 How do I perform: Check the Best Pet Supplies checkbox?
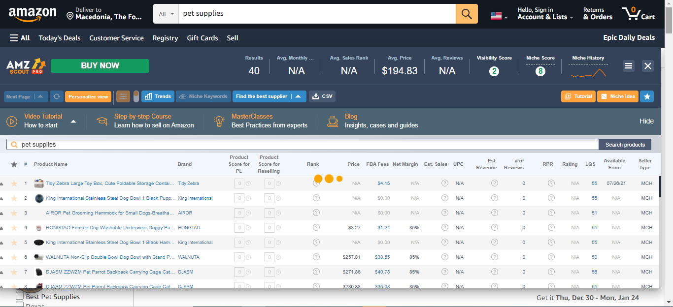[20, 296]
